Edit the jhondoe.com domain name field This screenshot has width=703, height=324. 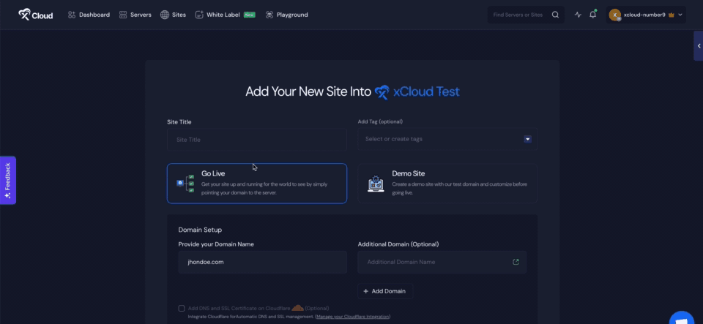[262, 263]
